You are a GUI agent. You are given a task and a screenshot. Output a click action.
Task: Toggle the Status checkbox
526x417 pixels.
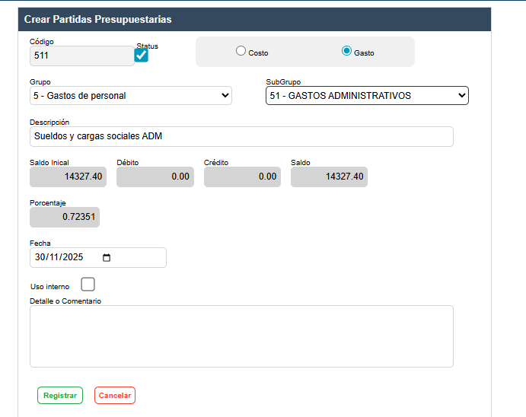click(142, 56)
